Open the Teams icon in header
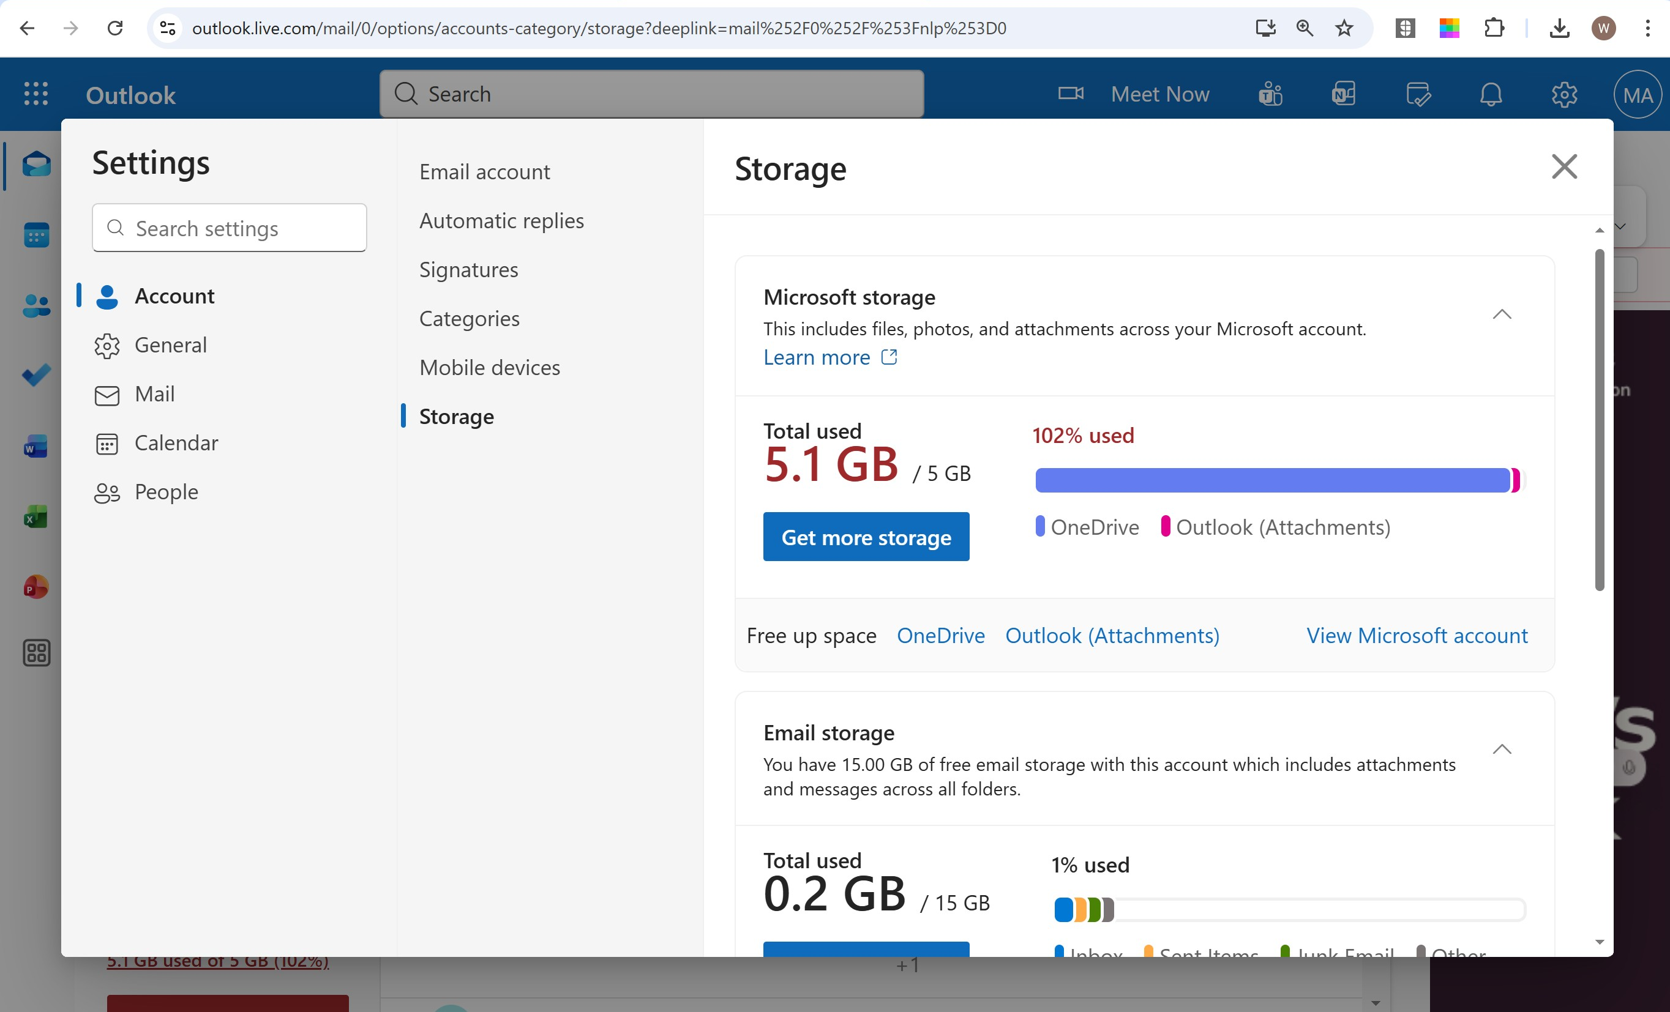Viewport: 1670px width, 1012px height. [1271, 94]
